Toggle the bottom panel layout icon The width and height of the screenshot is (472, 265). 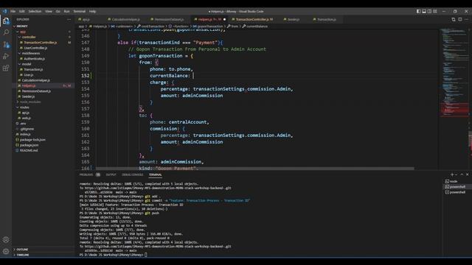pyautogui.click(x=424, y=11)
